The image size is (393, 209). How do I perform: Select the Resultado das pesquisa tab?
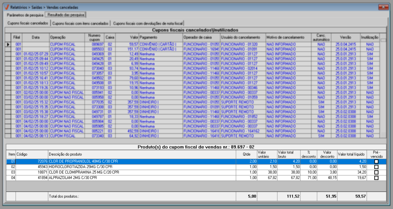pos(66,15)
